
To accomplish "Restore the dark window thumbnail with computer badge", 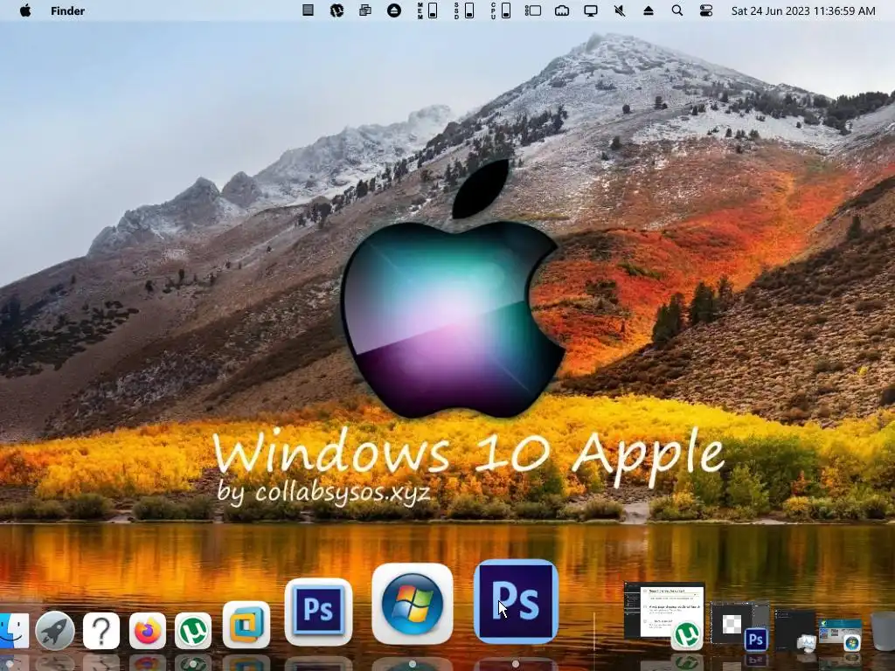I will click(x=795, y=630).
